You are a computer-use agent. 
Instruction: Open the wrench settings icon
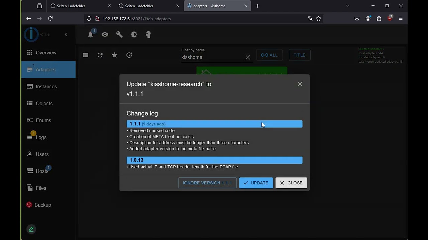point(119,34)
